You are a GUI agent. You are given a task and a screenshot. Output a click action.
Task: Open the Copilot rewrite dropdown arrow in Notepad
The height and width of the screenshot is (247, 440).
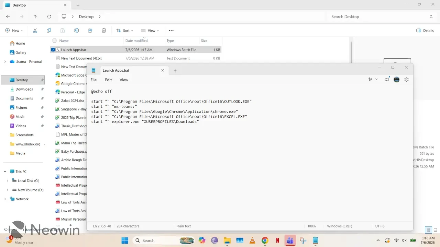click(x=376, y=79)
